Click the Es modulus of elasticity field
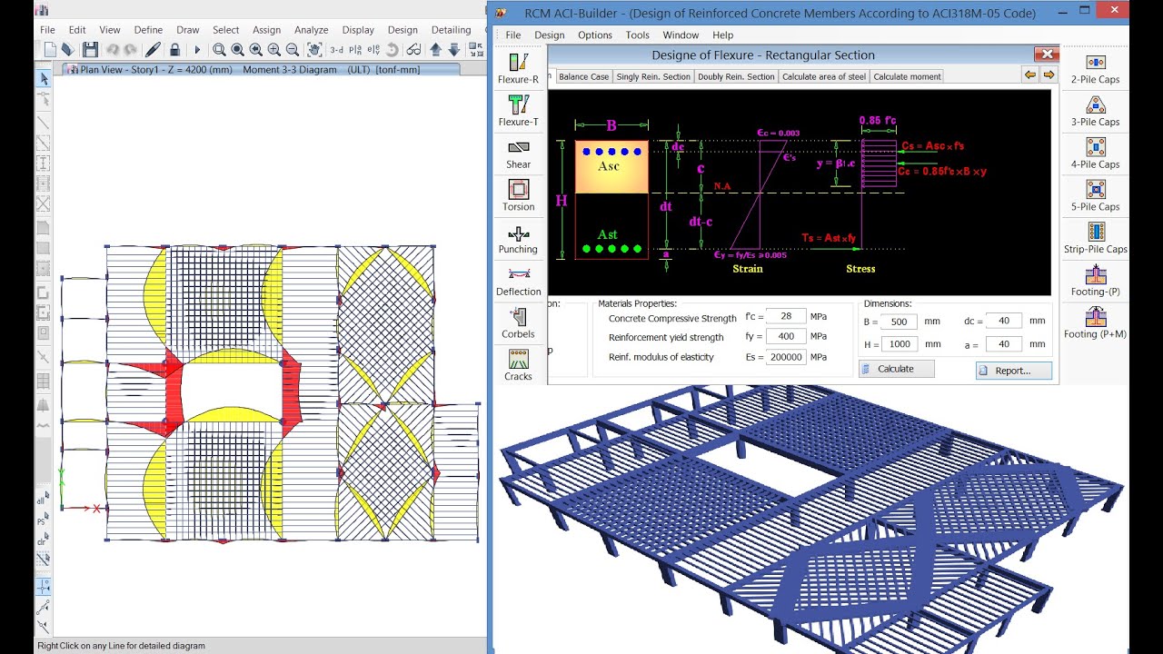1163x654 pixels. click(786, 357)
